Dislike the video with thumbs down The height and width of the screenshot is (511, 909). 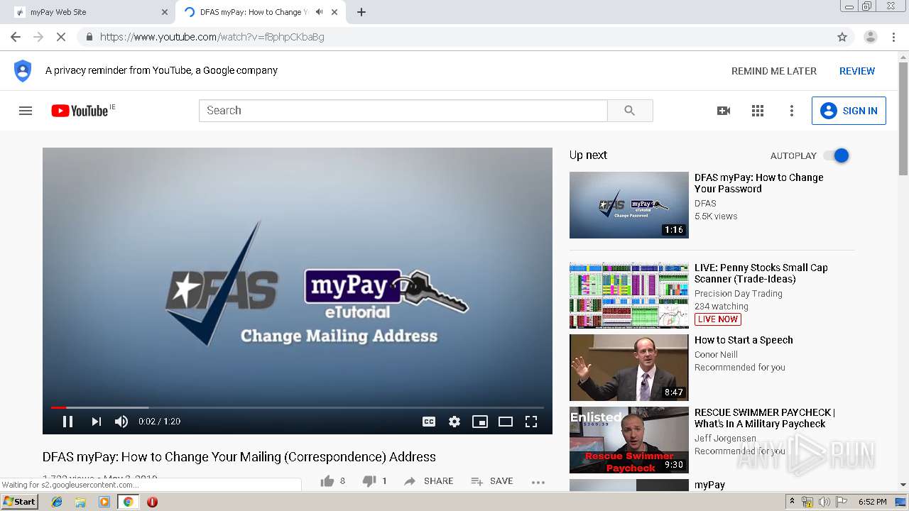[369, 481]
